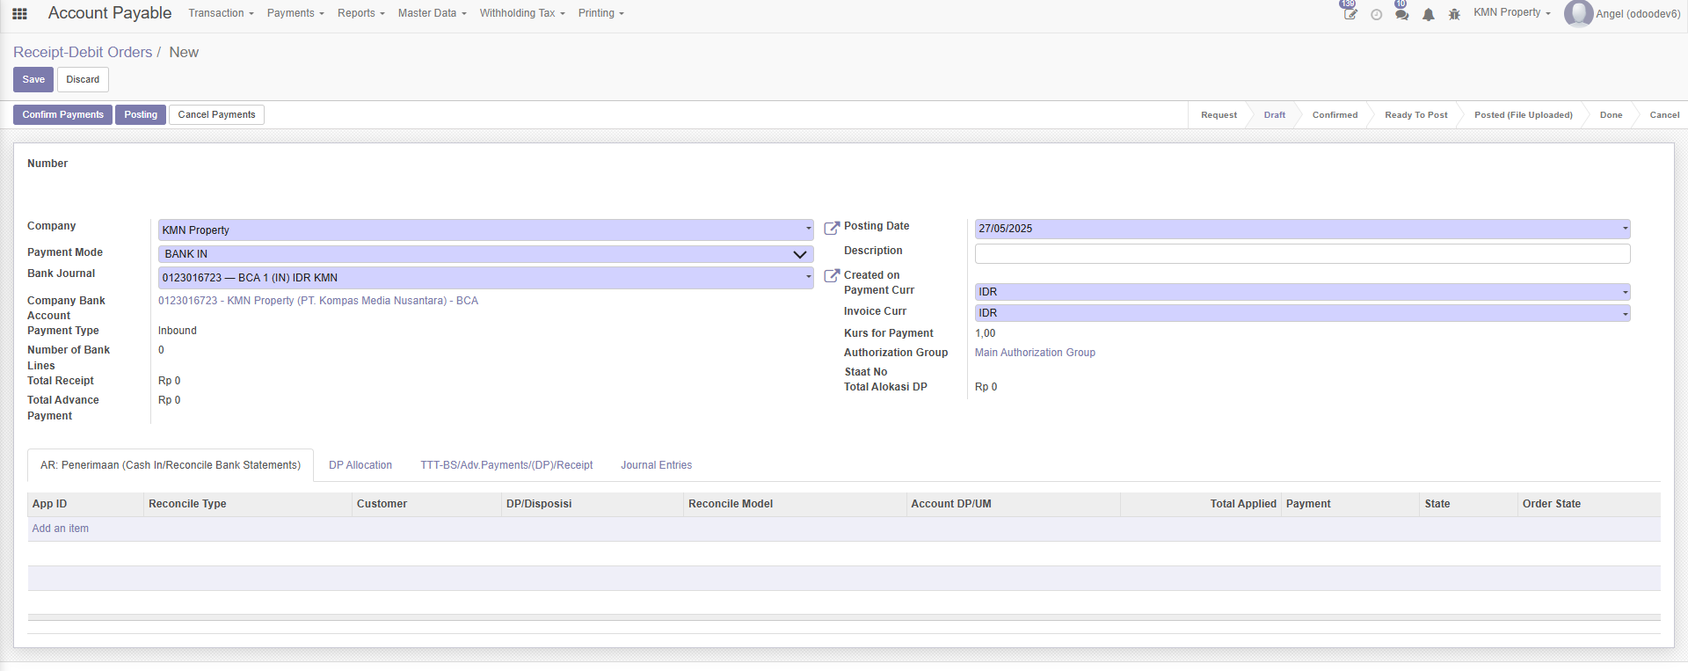Sort by Order State column header
Viewport: 1688px width, 671px height.
pos(1589,504)
